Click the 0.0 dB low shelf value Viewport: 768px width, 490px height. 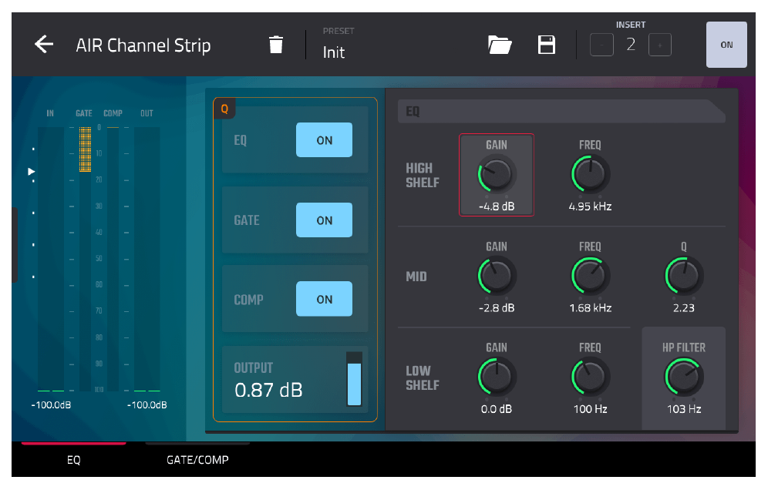pyautogui.click(x=496, y=409)
